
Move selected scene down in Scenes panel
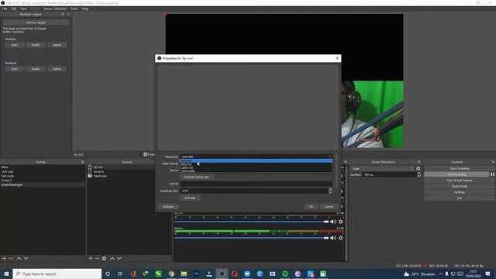click(x=26, y=258)
